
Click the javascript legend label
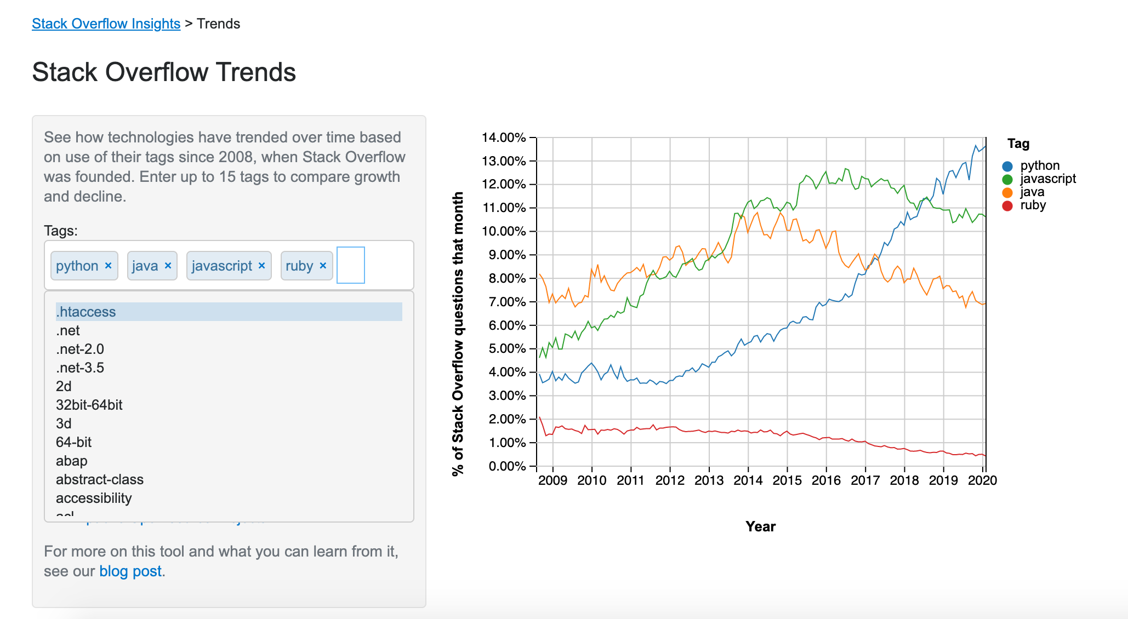point(1048,179)
